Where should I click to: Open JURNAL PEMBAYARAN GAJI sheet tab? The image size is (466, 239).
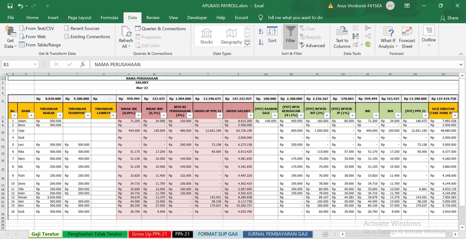278,234
